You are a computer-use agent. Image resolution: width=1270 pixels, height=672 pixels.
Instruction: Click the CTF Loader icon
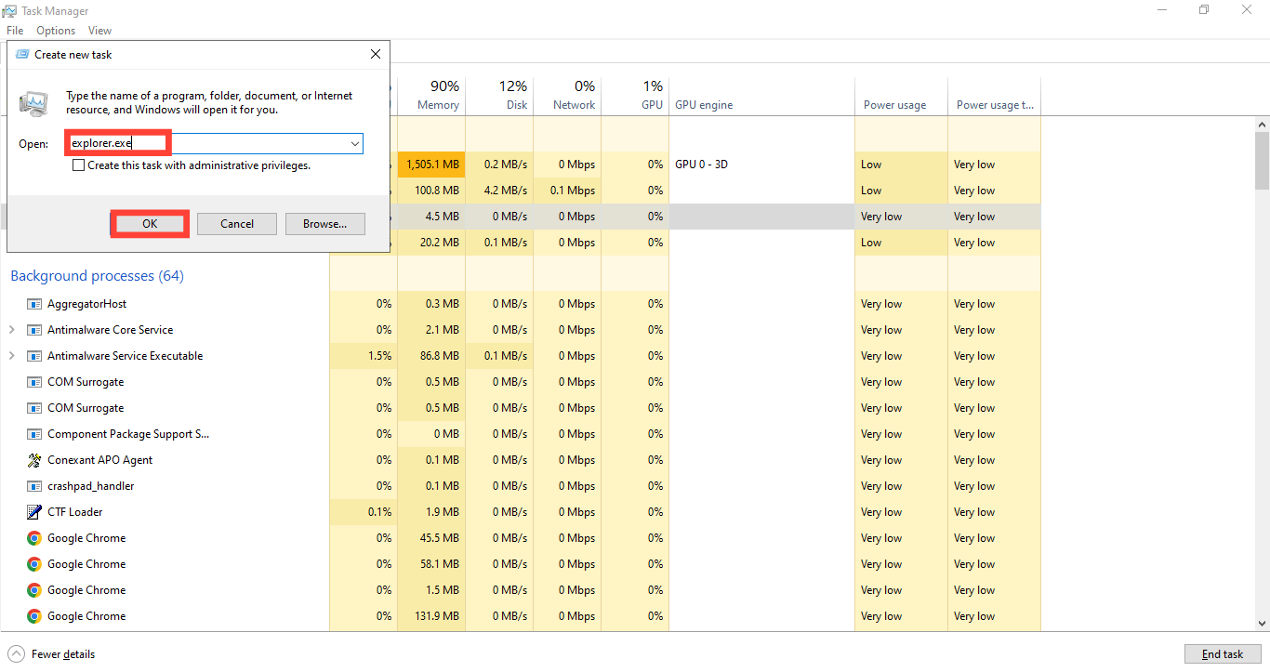pos(34,512)
